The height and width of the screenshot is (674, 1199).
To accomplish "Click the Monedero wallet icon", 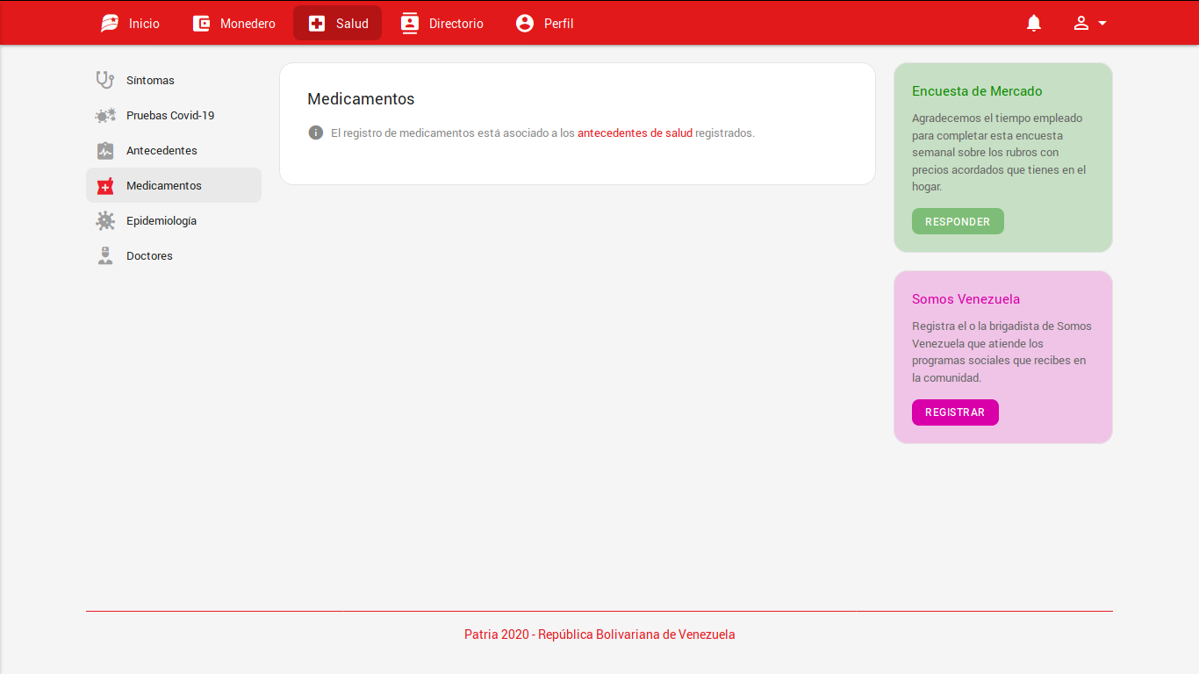I will tap(201, 24).
